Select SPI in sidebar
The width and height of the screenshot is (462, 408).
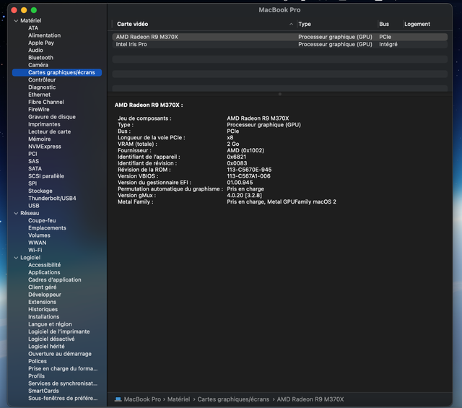tap(32, 183)
